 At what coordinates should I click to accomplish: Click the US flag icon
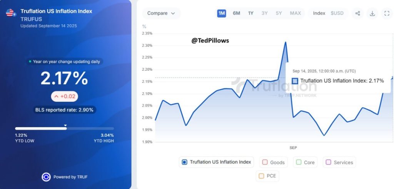pos(10,13)
